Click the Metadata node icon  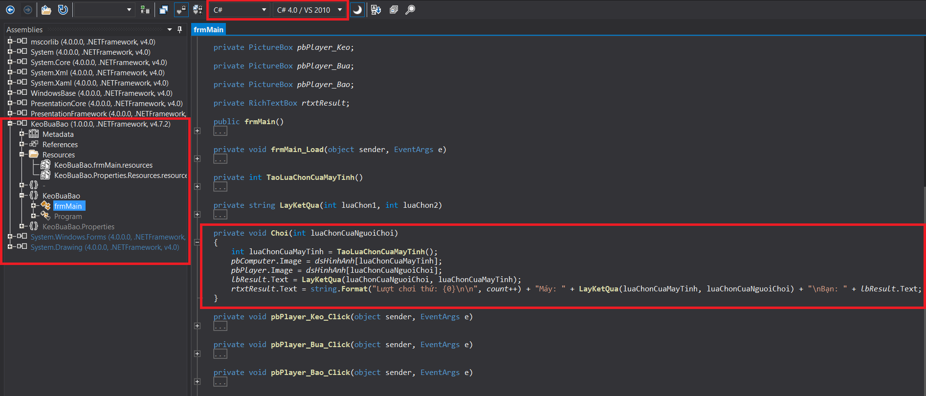click(x=34, y=134)
